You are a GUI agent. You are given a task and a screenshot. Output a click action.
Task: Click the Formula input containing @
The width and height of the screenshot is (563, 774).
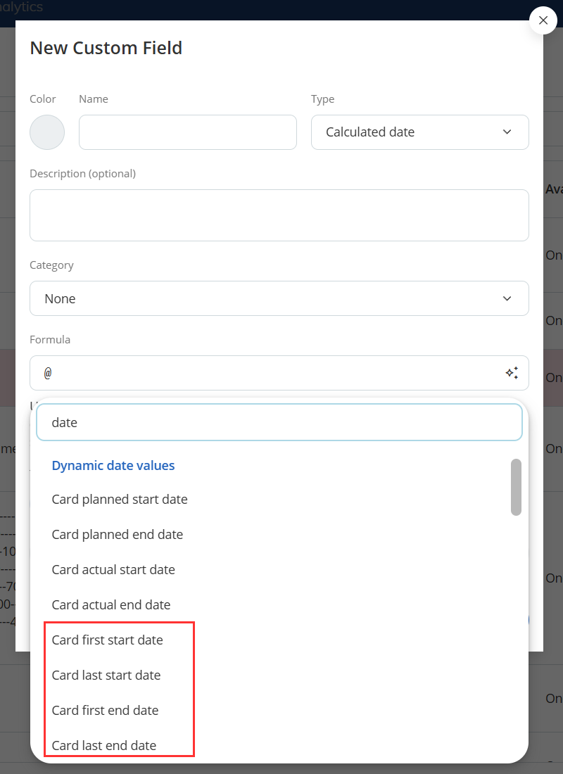[267, 373]
